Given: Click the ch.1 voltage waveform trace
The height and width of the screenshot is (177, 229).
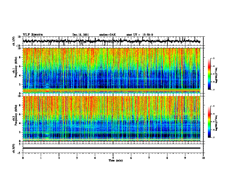Looking at the screenshot, I should click(111, 41).
